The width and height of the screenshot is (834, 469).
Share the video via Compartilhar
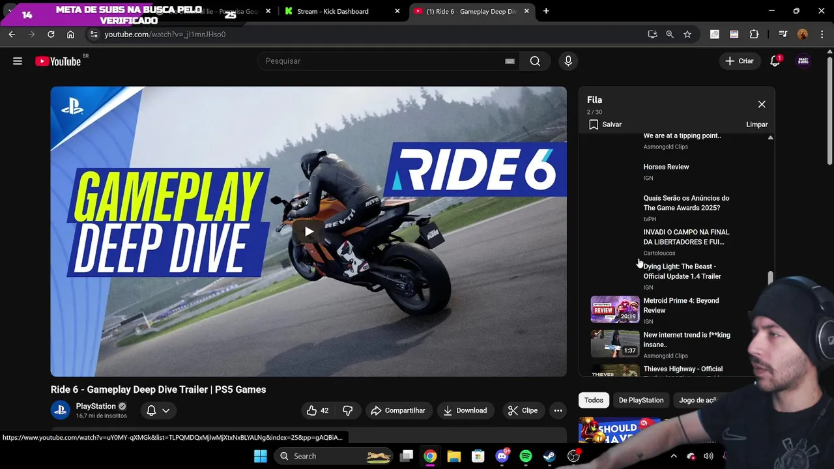(398, 410)
